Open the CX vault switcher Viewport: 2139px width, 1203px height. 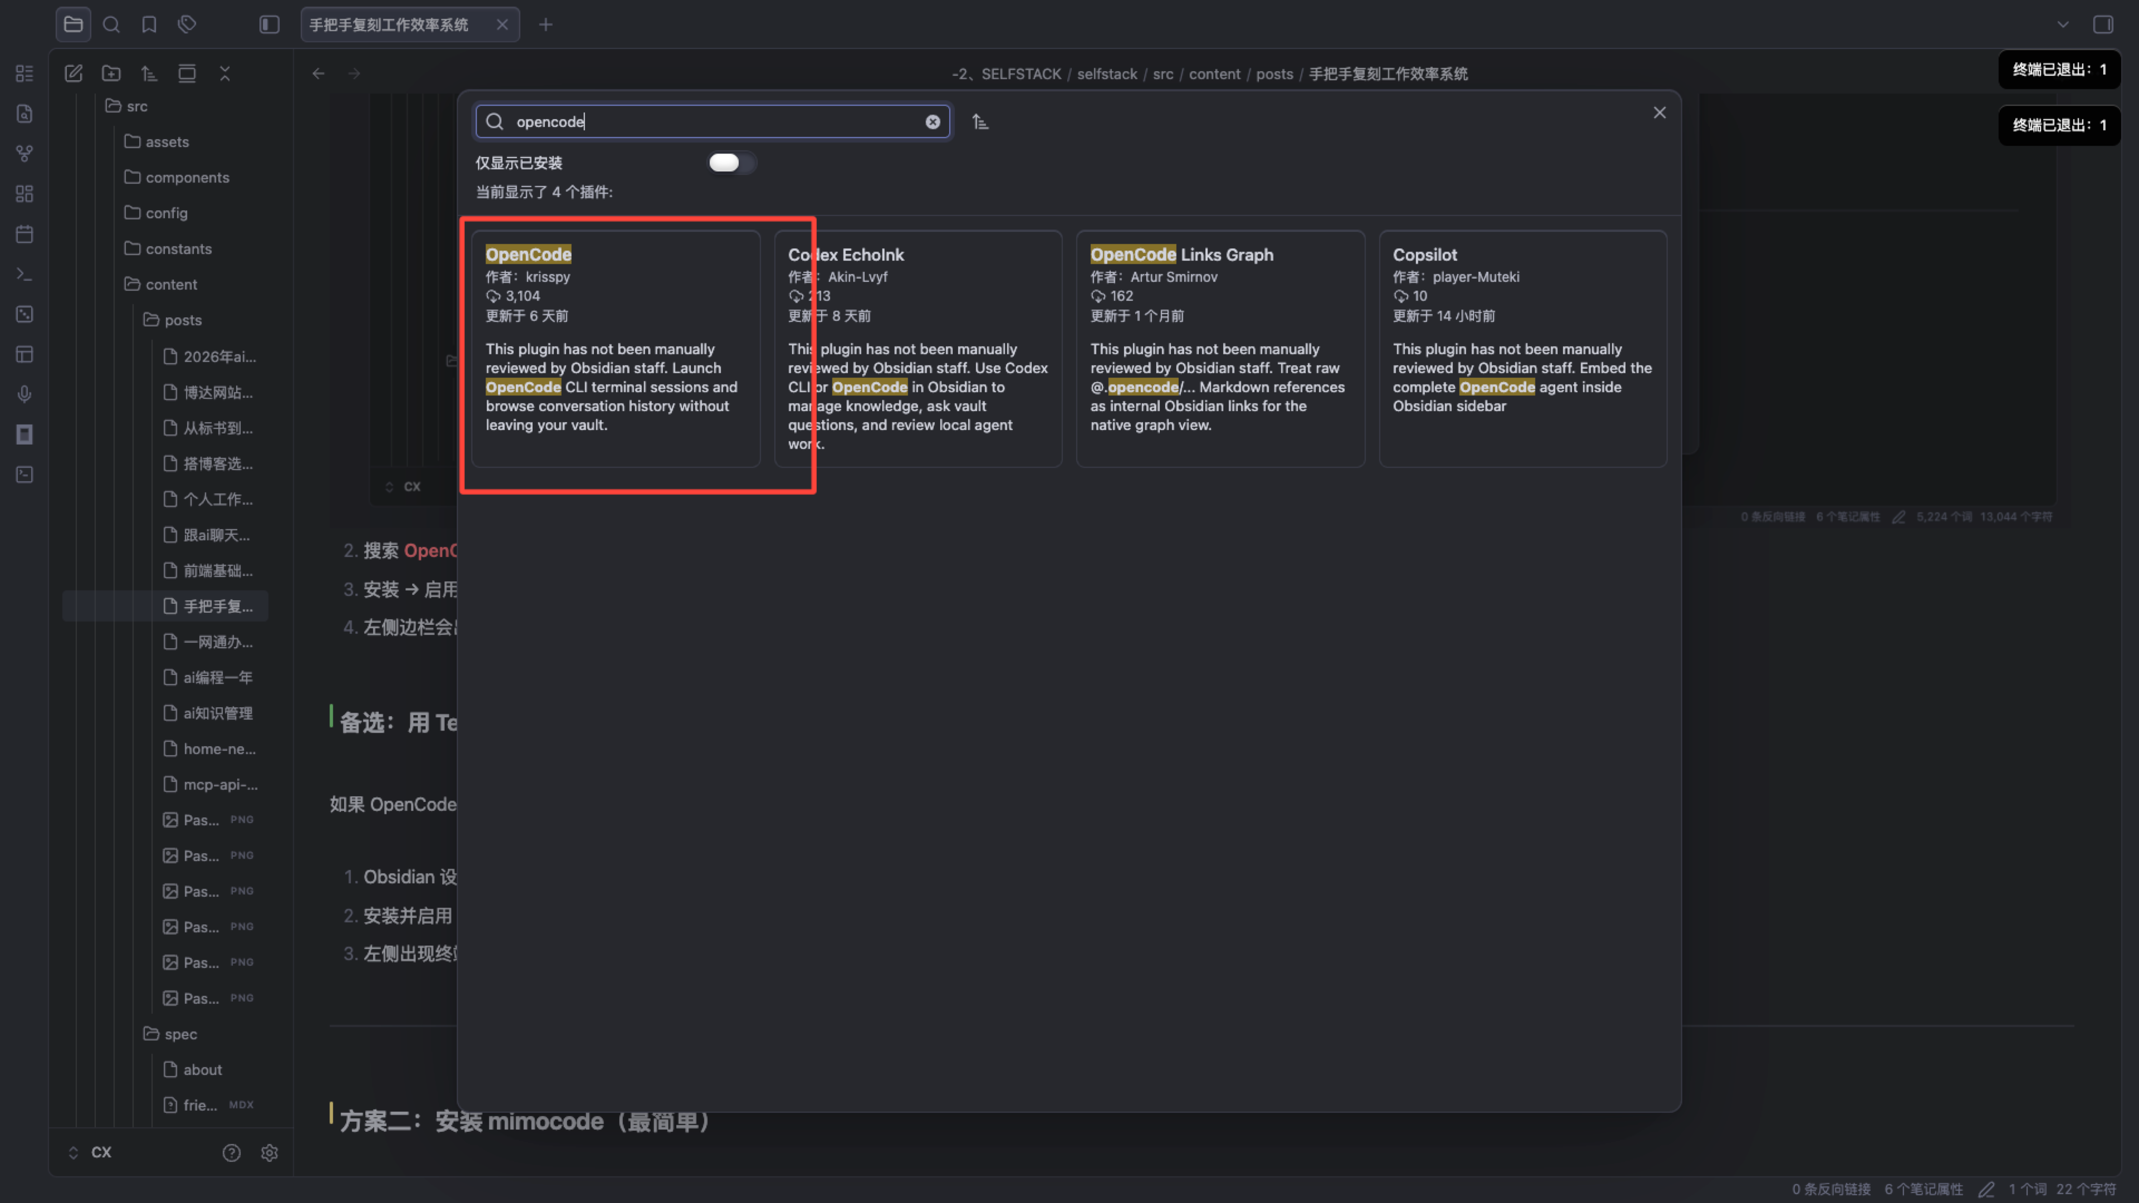[90, 1152]
